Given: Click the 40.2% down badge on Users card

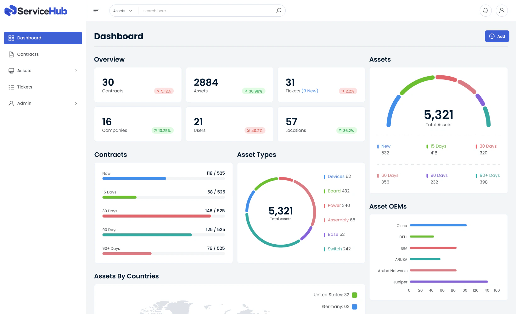Looking at the screenshot, I should click(255, 131).
